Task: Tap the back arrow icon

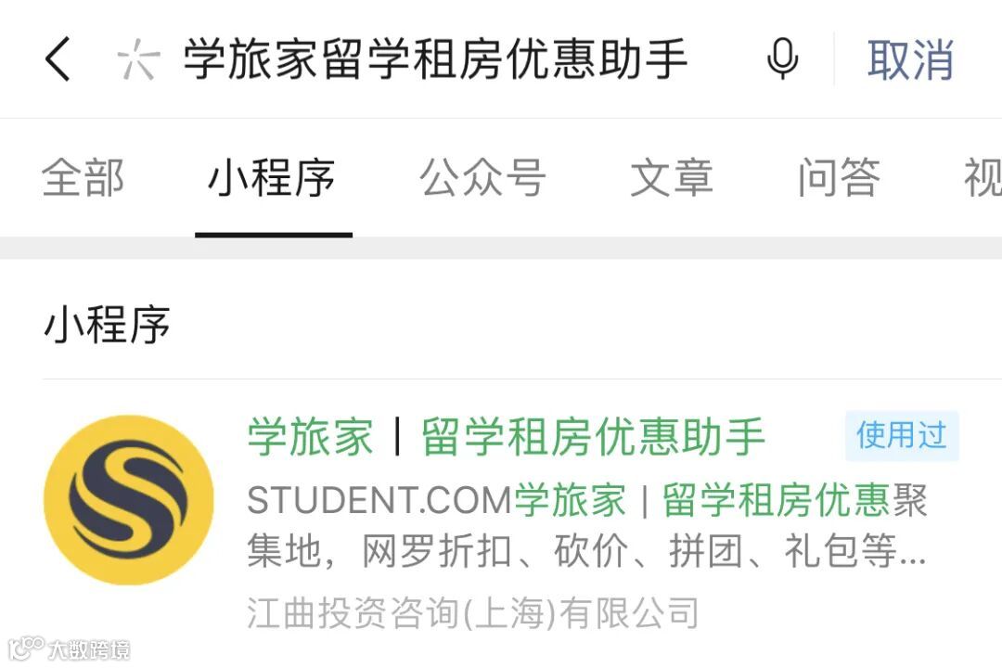Action: point(58,58)
